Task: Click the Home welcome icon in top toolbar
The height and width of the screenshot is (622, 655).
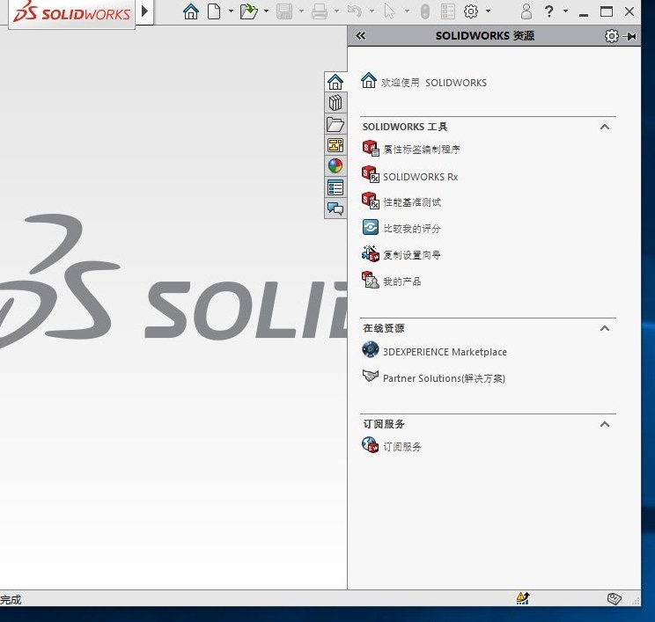Action: 191,11
